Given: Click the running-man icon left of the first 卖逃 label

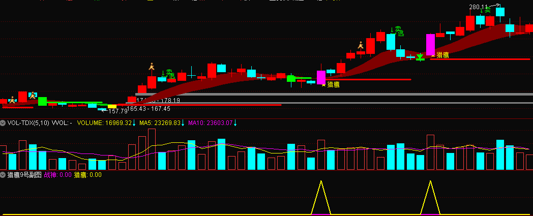Looking at the screenshot, I should coord(152,67).
